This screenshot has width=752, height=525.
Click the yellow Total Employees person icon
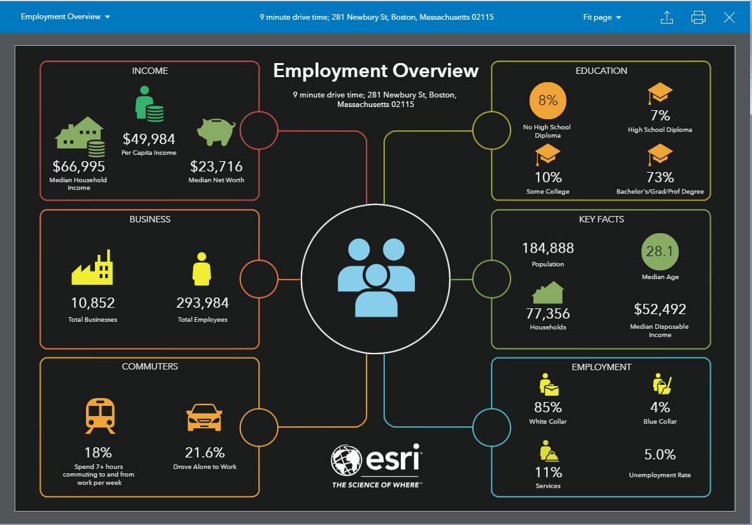(x=202, y=271)
